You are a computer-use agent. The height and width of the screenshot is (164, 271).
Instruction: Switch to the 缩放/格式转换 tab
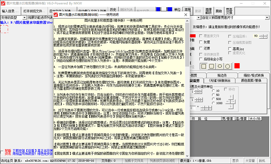click(254, 75)
